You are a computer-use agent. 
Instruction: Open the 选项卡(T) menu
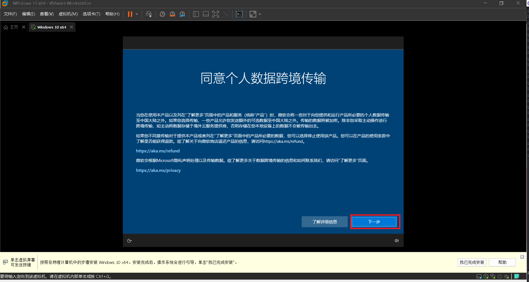click(91, 14)
